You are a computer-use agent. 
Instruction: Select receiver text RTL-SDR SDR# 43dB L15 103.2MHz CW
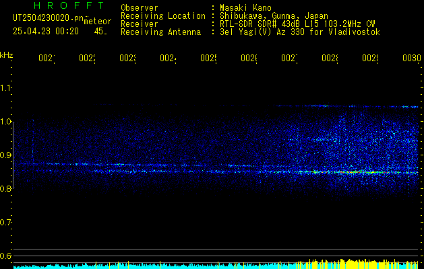297,24
